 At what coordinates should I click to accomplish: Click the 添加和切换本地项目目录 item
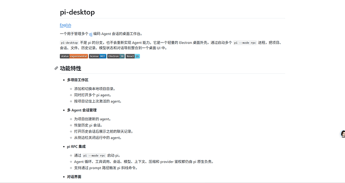(95, 89)
